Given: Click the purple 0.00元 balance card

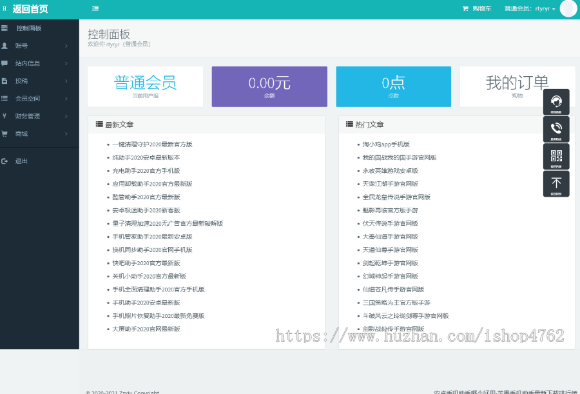Looking at the screenshot, I should click(269, 86).
